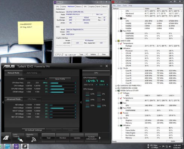Click the Max column header in HWMonitor
Viewport: 184px width, 149px height.
point(174,9)
